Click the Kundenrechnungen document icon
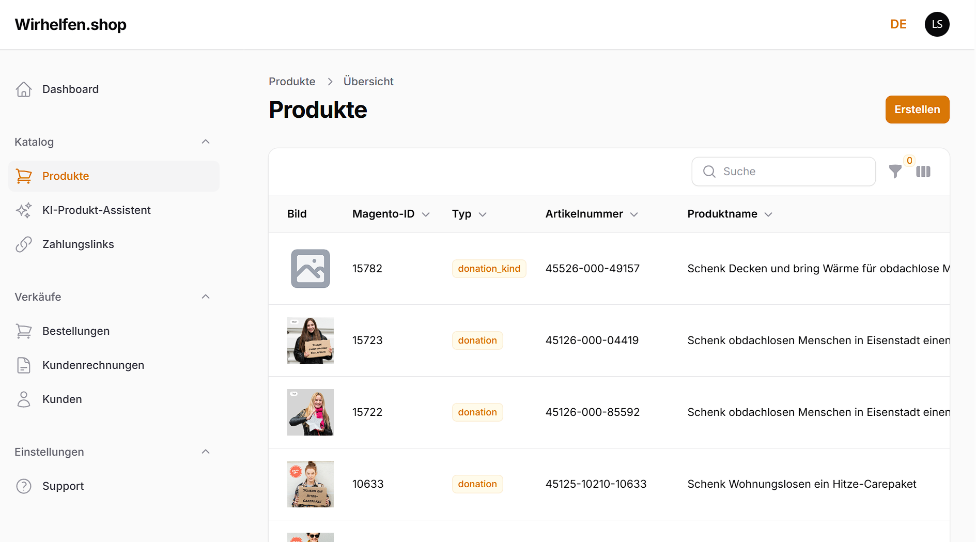Screen dimensions: 976x542 coord(24,365)
